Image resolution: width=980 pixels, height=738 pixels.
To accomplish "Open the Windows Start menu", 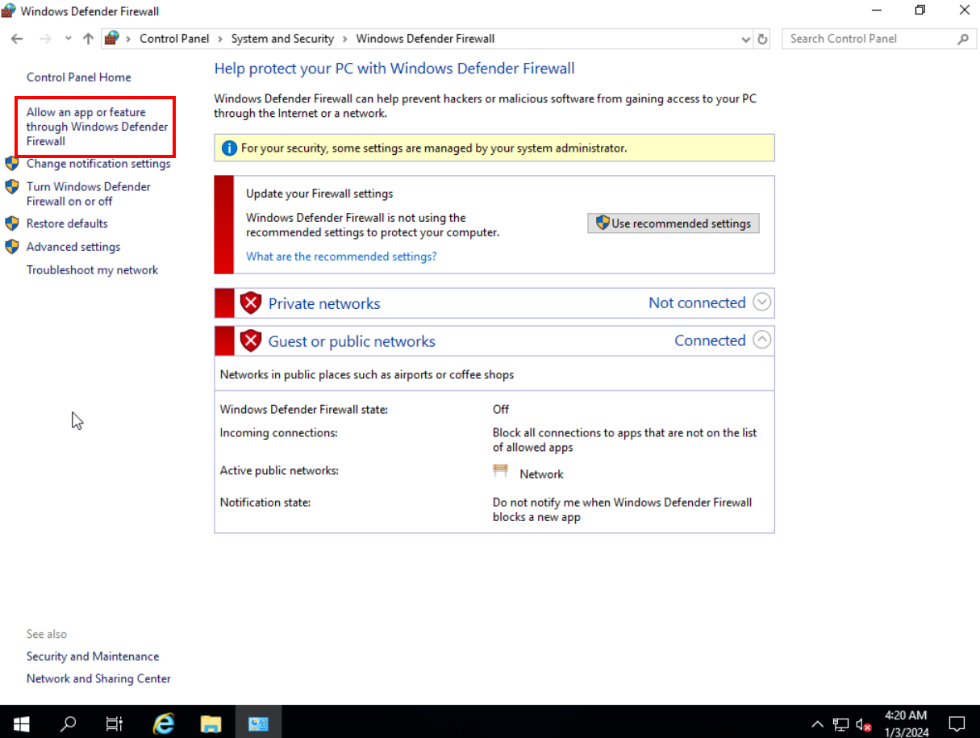I will click(21, 723).
